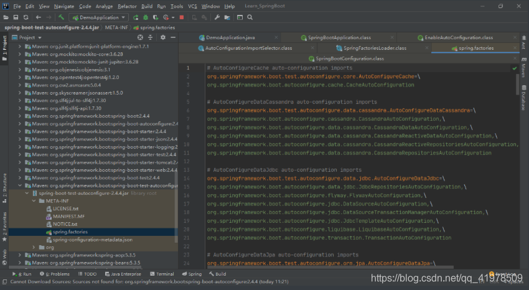
Task: Toggle the Structure side panel
Action: 4,188
